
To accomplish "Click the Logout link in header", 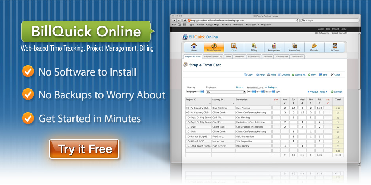I will [x=344, y=29].
